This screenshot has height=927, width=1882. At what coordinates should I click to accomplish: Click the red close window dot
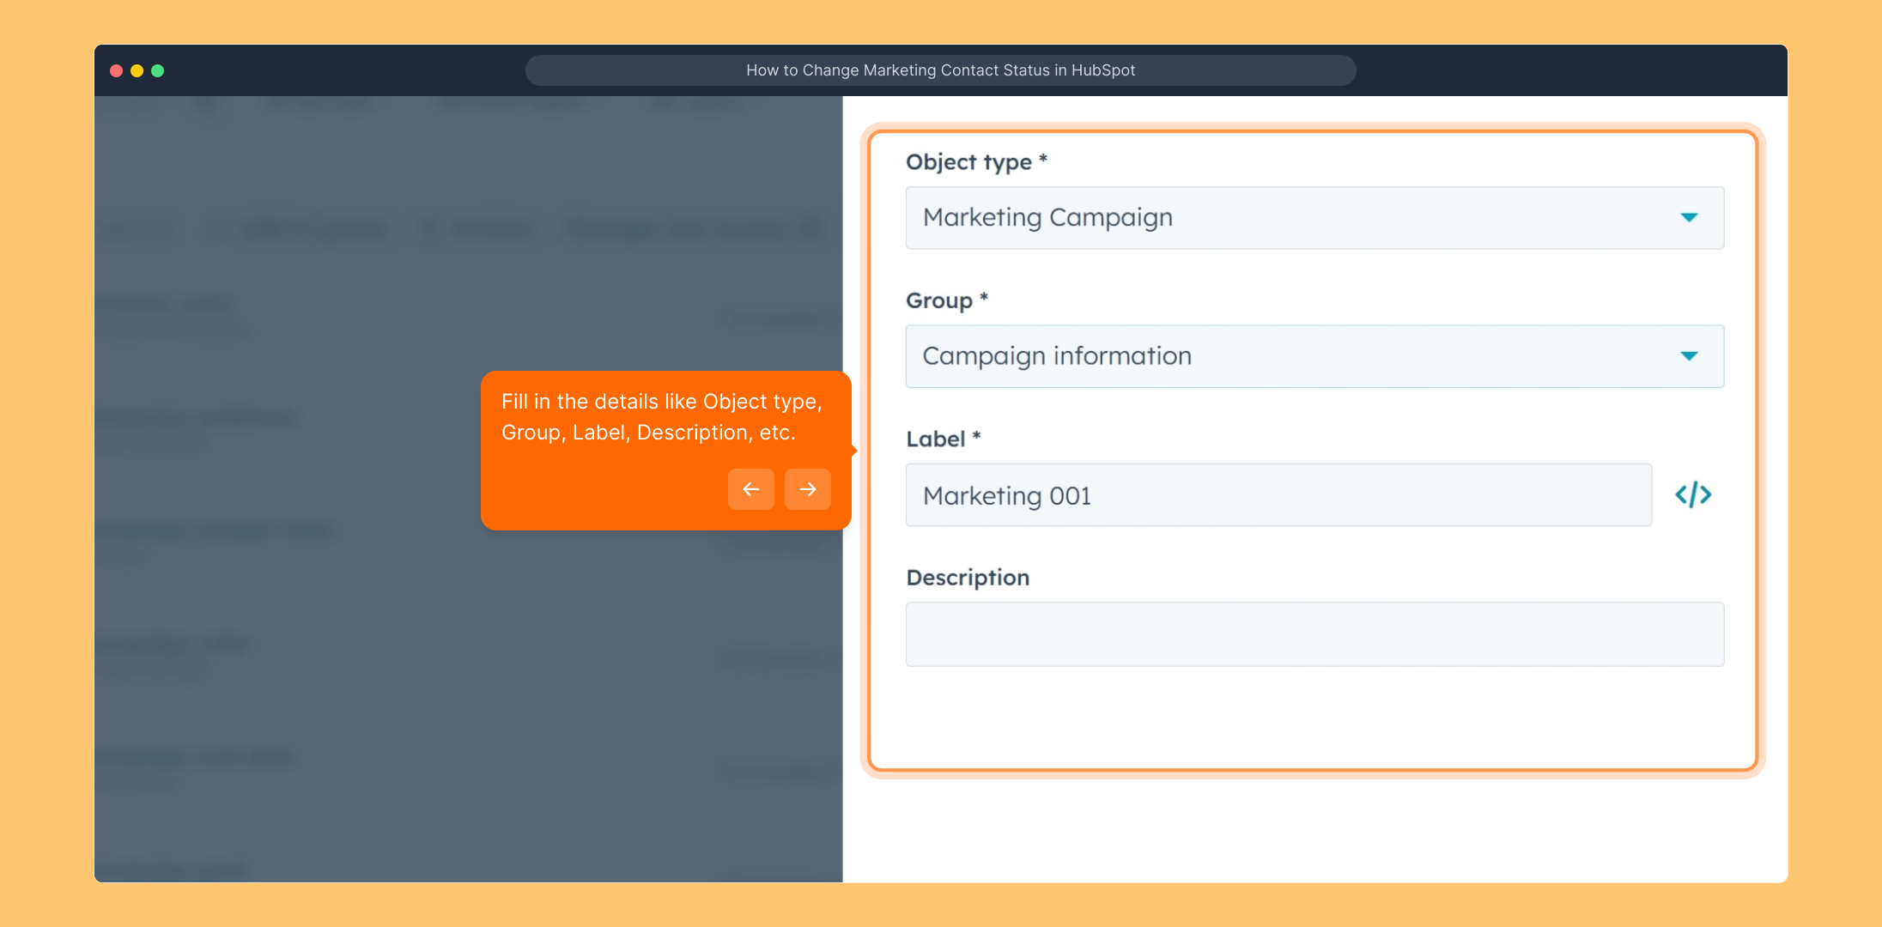[116, 70]
